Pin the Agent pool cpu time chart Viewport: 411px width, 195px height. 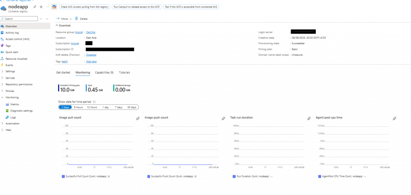[x=394, y=118]
